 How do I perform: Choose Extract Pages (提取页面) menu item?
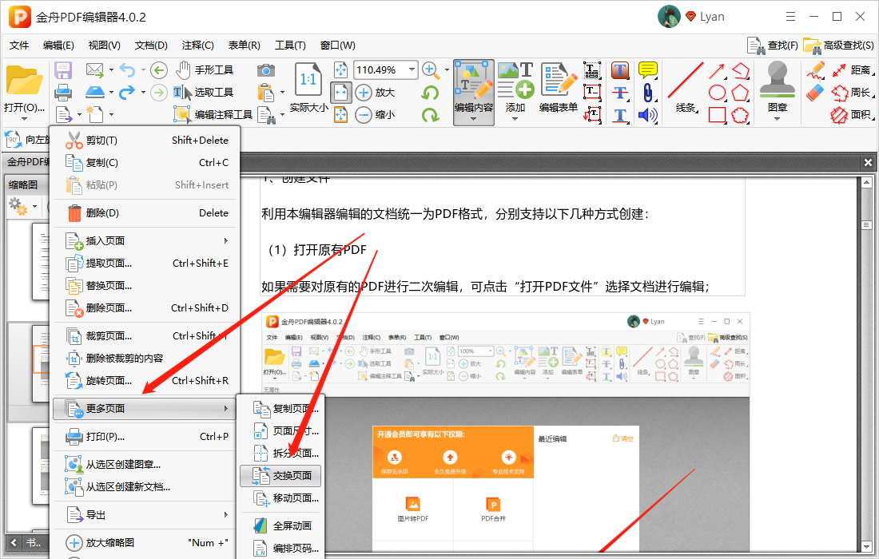tap(147, 263)
